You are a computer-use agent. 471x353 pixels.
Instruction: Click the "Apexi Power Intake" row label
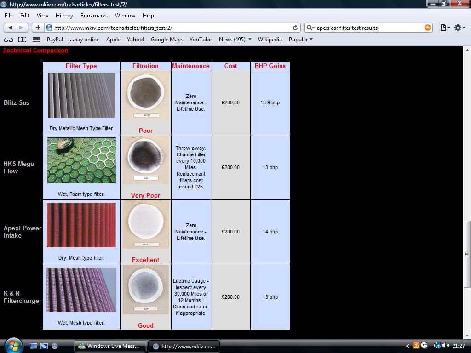[23, 232]
